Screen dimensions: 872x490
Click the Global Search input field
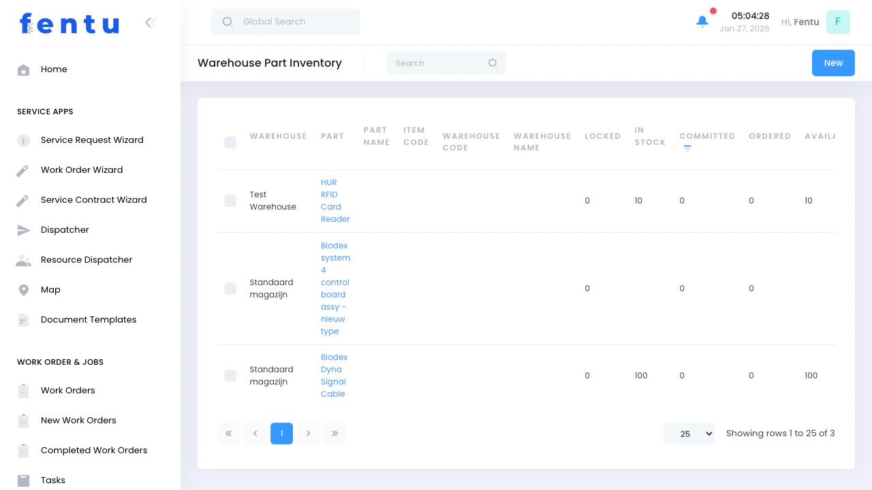coord(285,22)
